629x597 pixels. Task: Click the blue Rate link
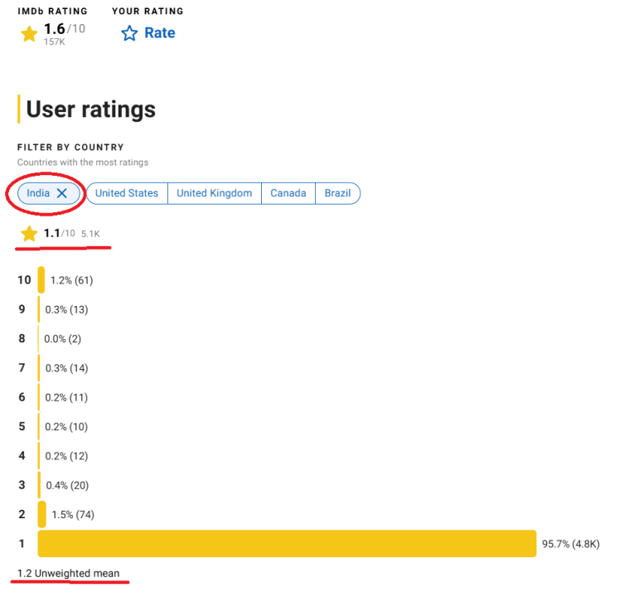click(160, 33)
